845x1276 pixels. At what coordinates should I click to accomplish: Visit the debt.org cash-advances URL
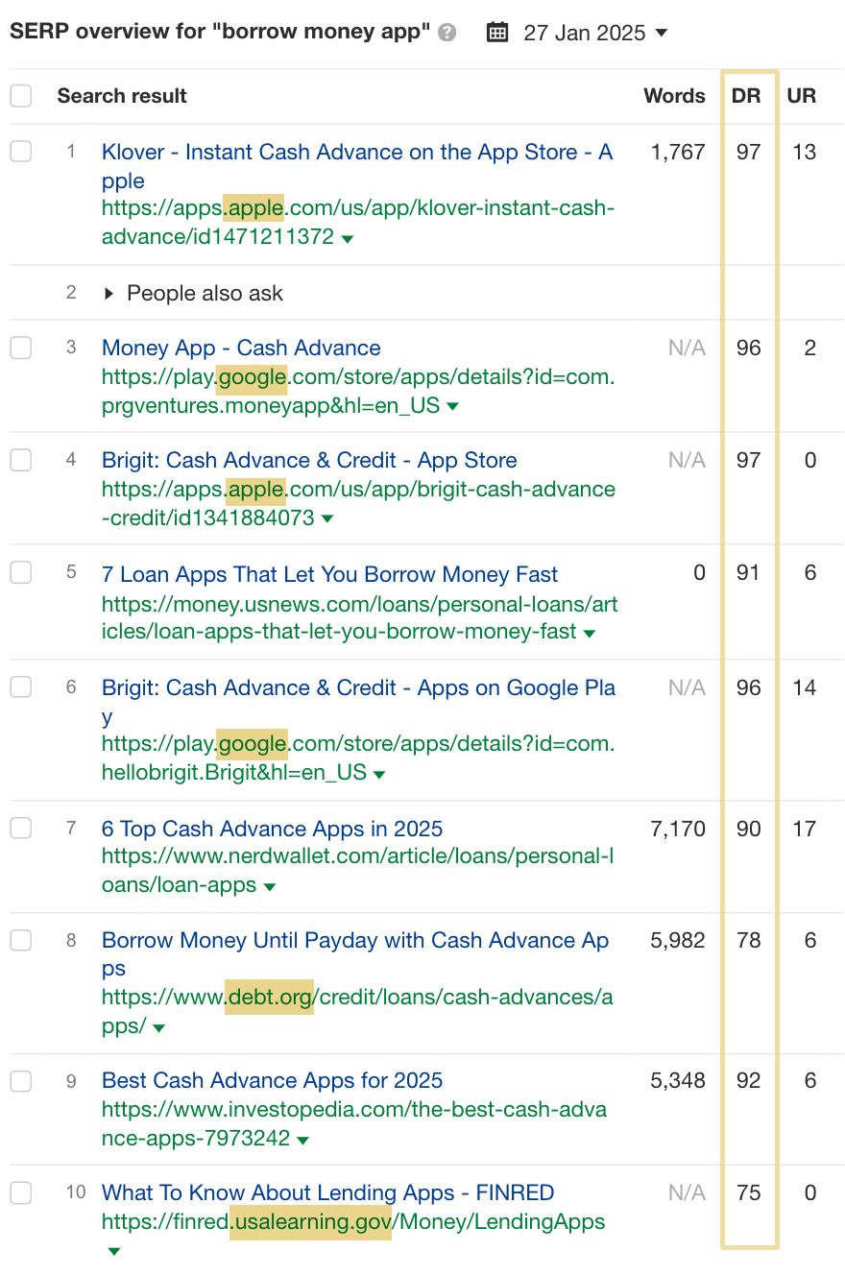357,1011
